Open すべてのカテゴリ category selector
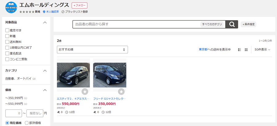277x126 pixels. point(212,24)
